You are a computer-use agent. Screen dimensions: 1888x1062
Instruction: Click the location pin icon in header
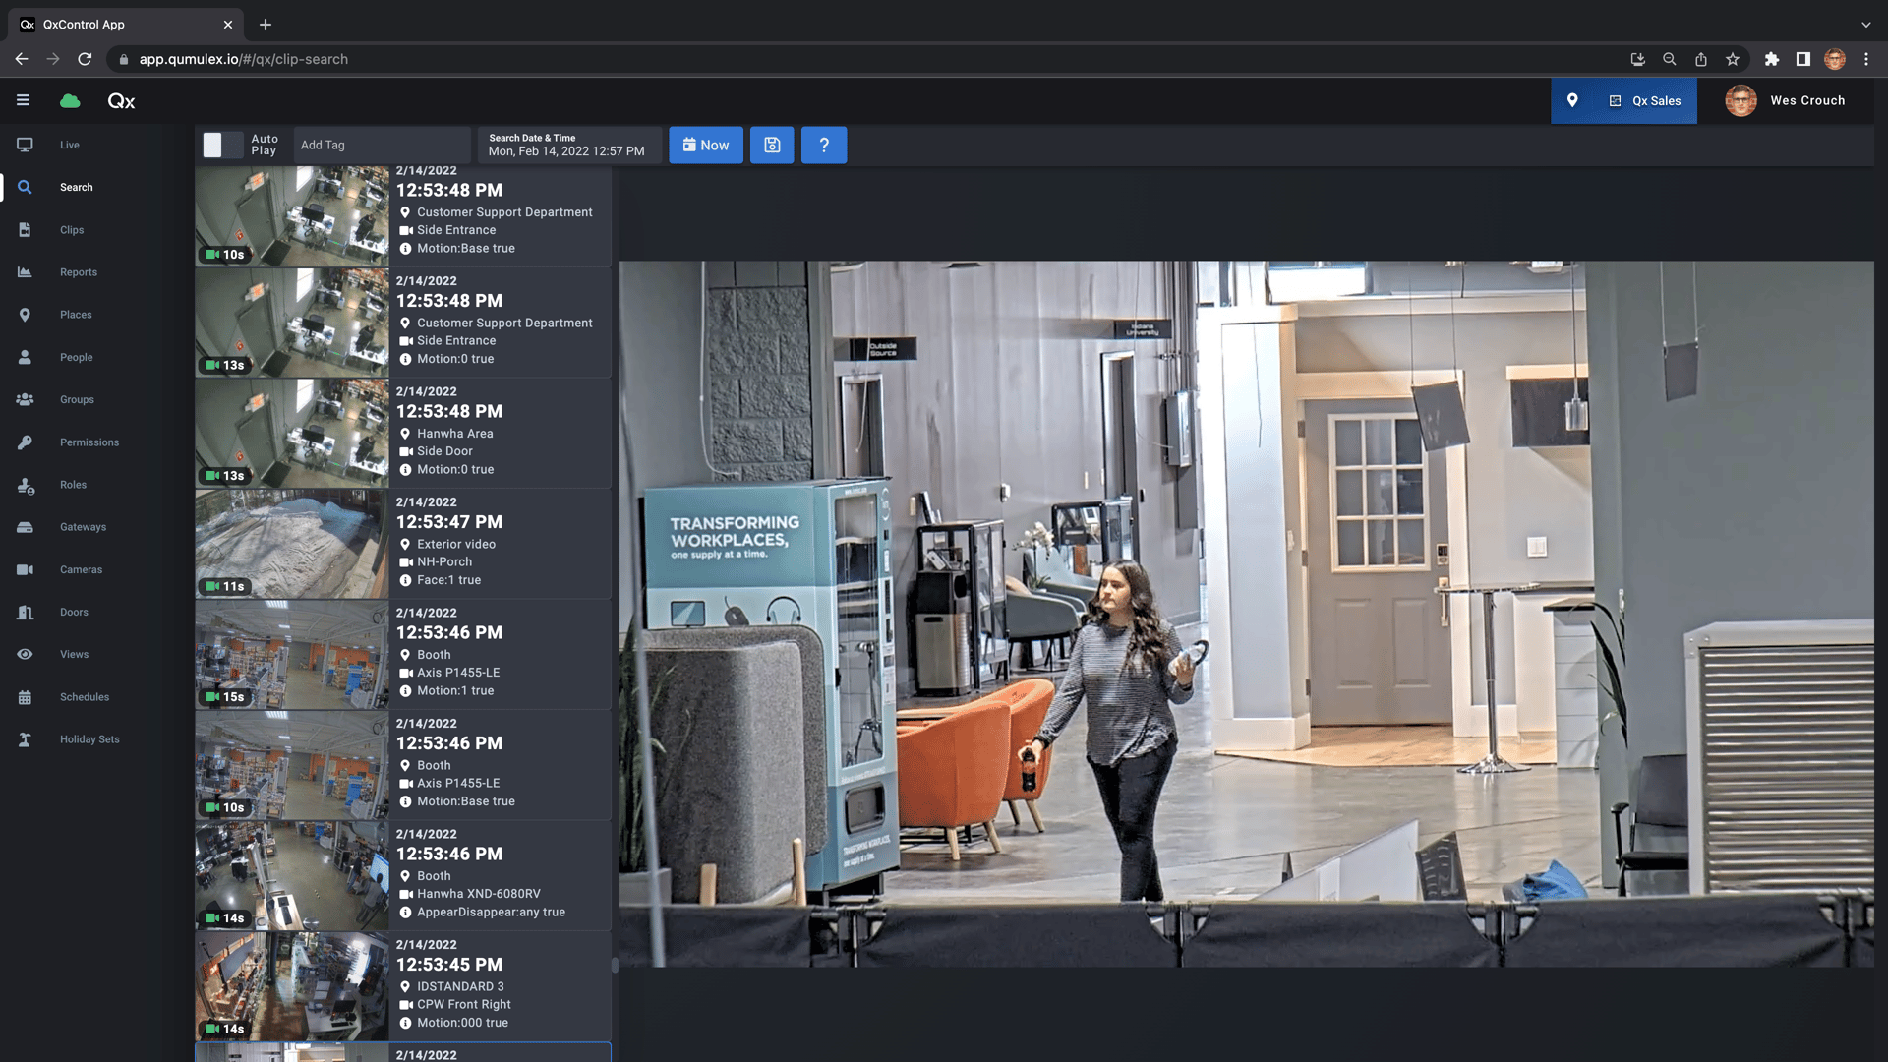(1572, 100)
